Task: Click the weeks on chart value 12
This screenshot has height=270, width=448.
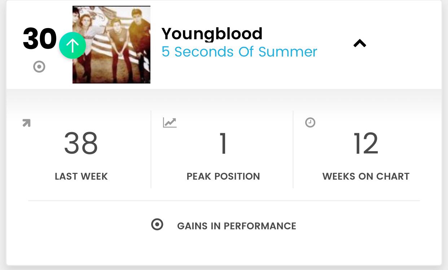Action: [x=366, y=144]
